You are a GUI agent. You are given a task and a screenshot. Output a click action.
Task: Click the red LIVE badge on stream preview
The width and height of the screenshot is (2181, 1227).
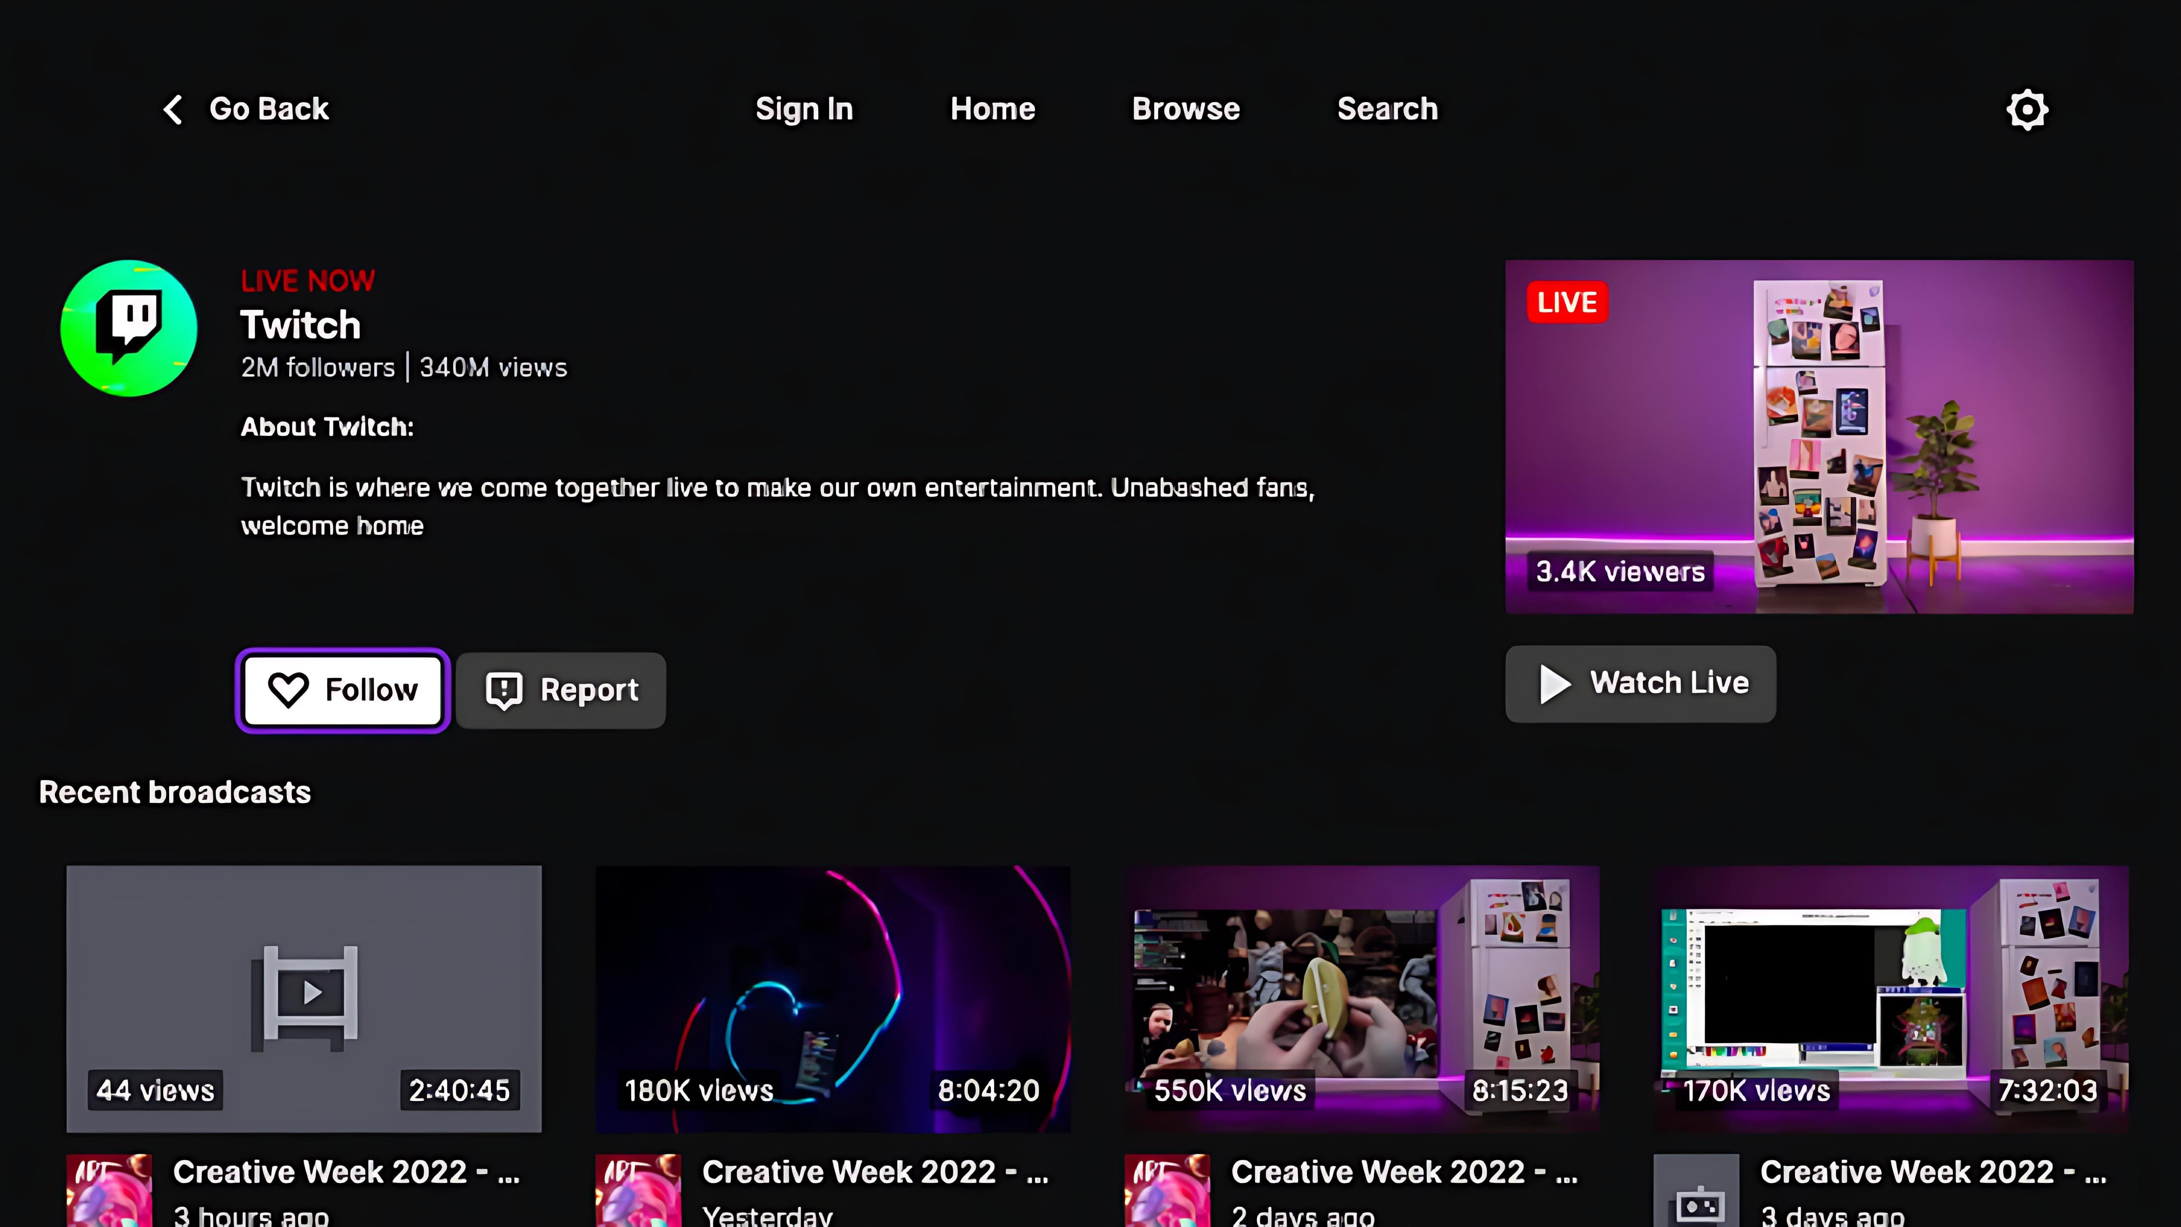pyautogui.click(x=1567, y=302)
